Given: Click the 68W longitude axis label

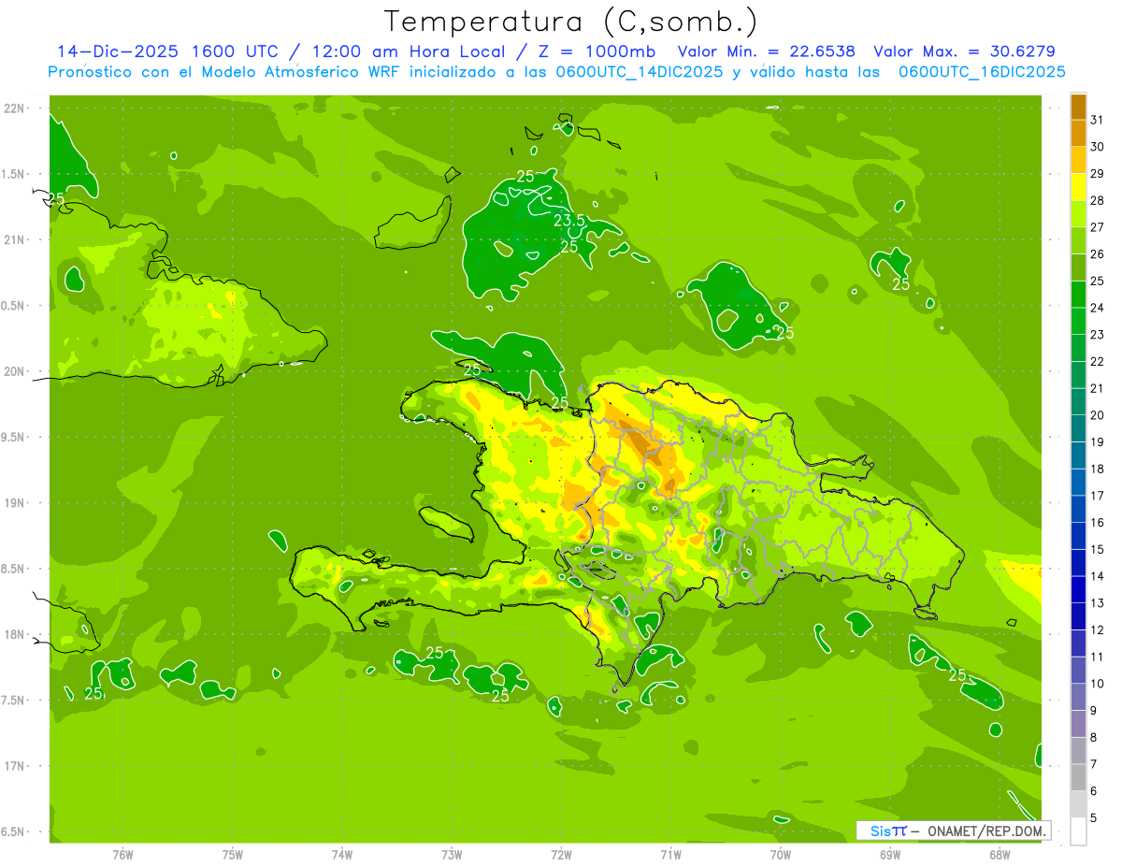Looking at the screenshot, I should (x=999, y=855).
